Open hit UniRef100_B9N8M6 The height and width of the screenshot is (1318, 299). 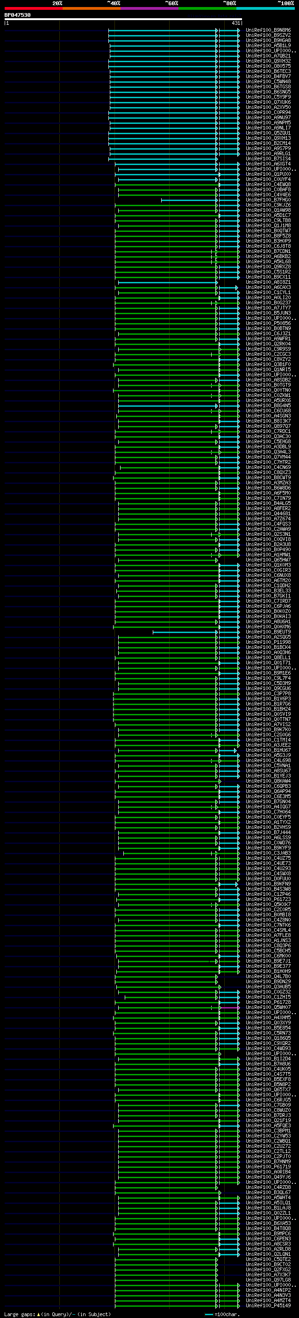(268, 30)
